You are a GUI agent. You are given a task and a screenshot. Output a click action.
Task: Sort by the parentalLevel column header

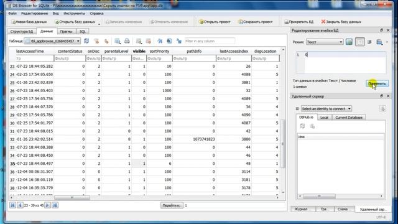coord(116,51)
